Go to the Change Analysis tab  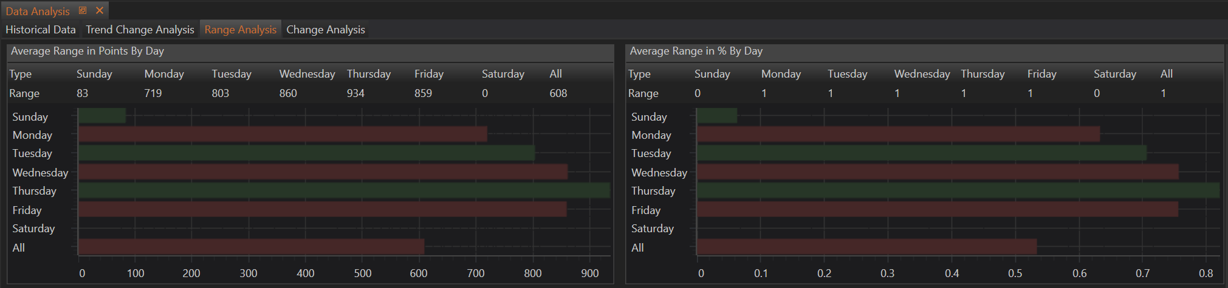point(326,30)
